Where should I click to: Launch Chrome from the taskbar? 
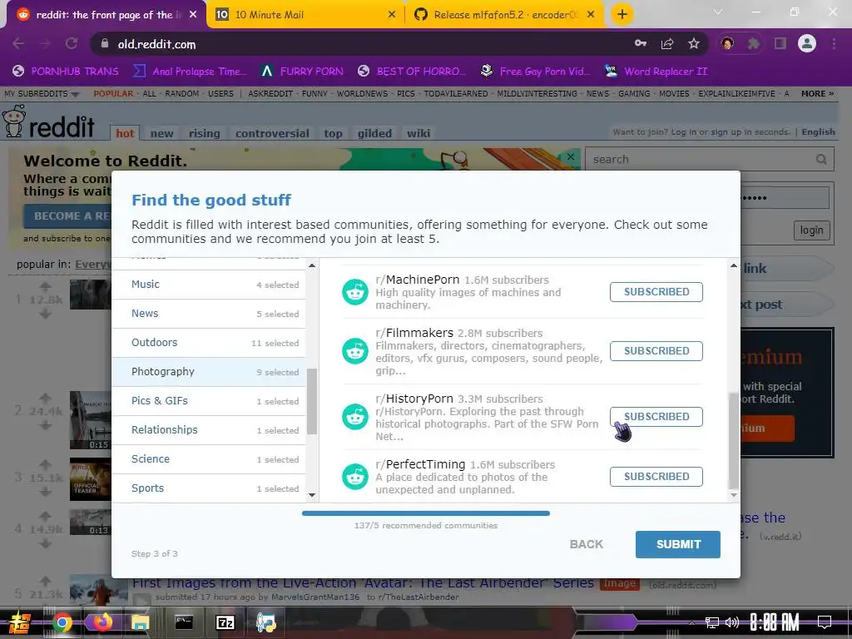(62, 622)
